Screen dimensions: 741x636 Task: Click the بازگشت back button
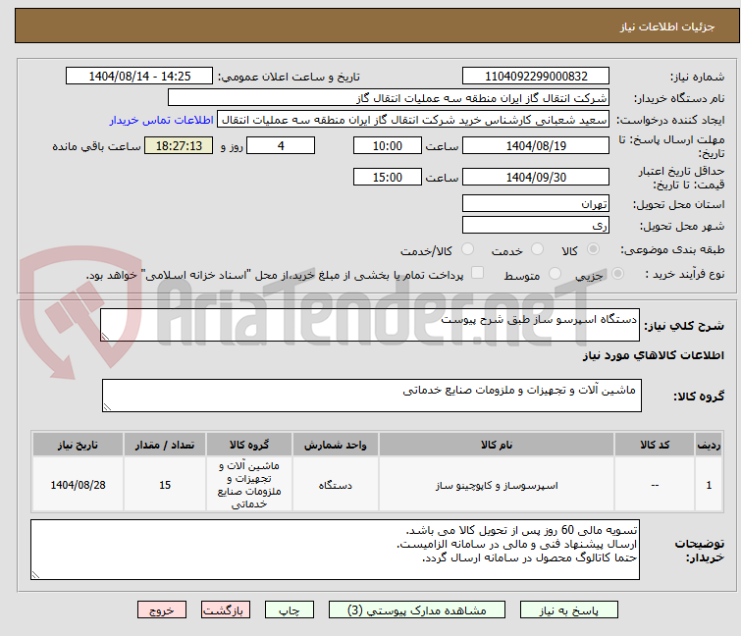(225, 610)
